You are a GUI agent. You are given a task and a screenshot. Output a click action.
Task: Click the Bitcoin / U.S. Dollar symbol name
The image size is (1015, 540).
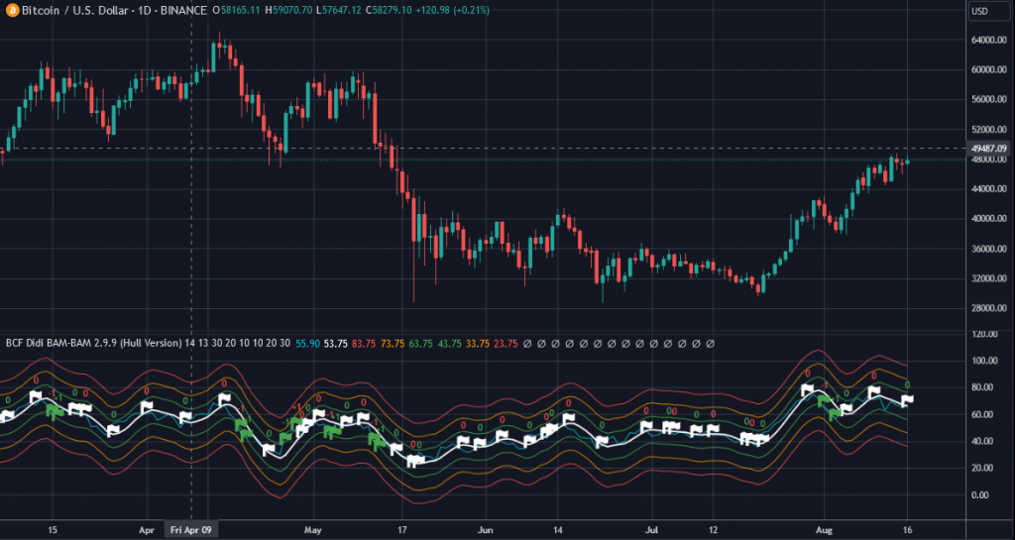pos(72,11)
